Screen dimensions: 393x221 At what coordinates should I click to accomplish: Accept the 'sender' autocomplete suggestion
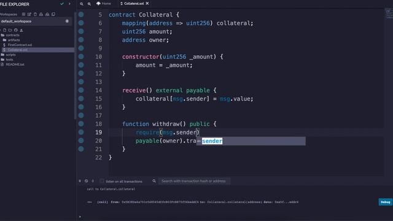click(251, 141)
